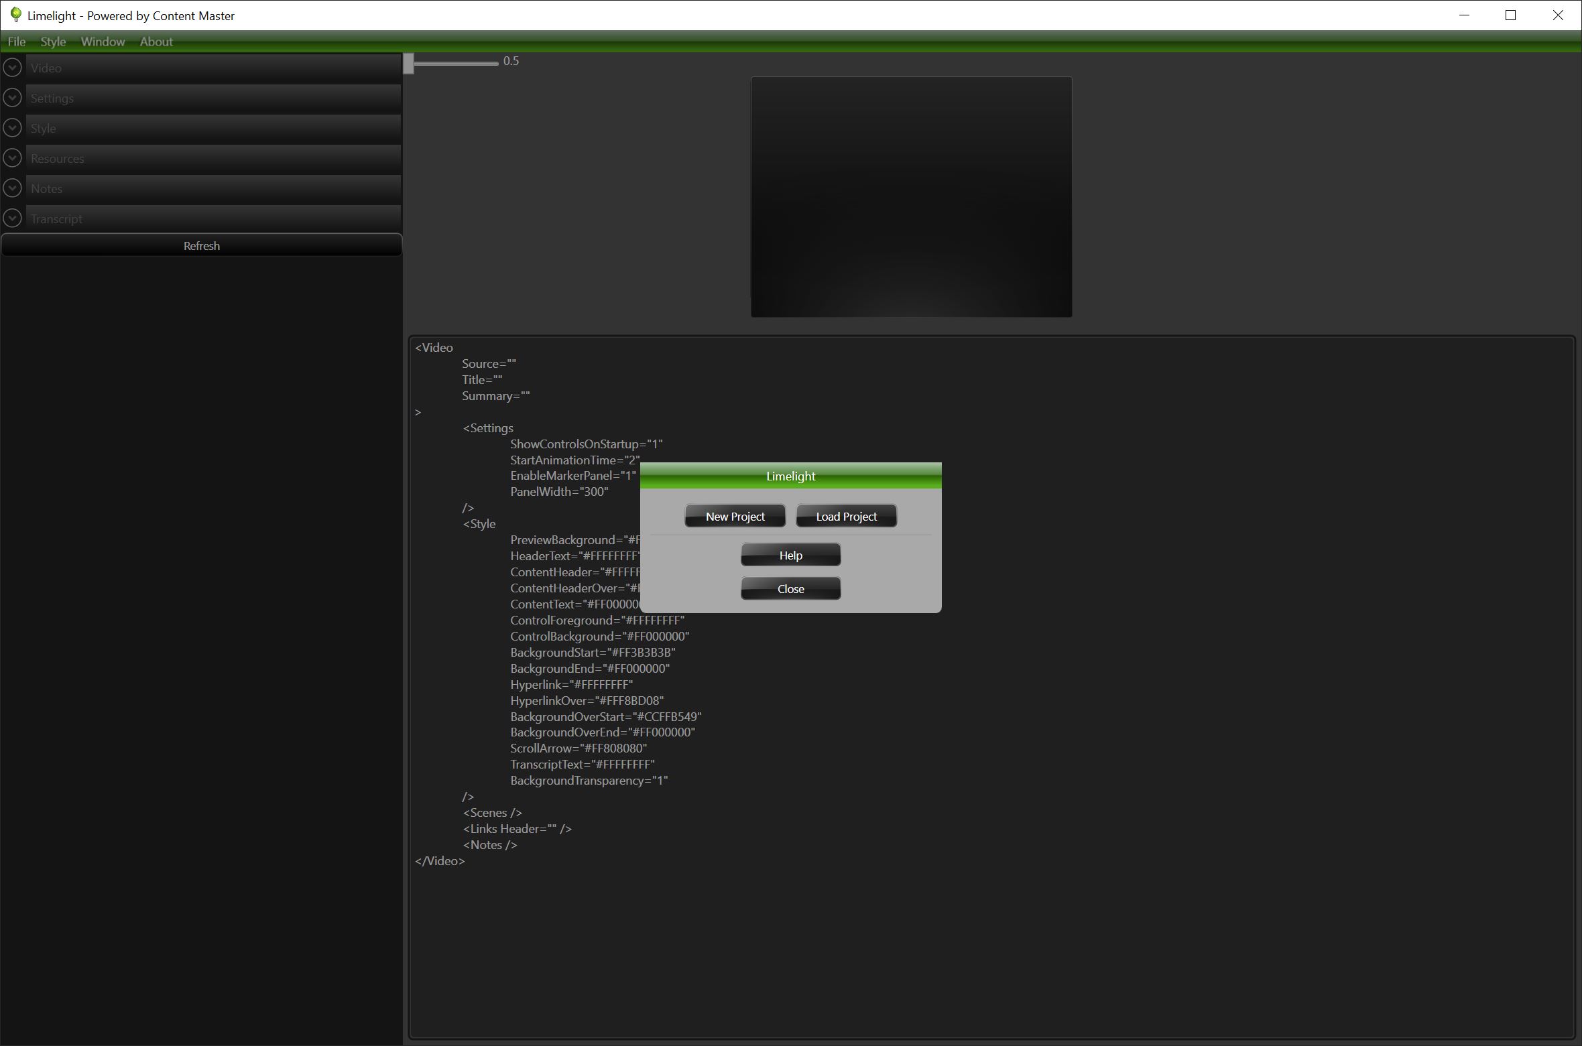This screenshot has height=1046, width=1582.
Task: Expand the Video section chevron
Action: (12, 68)
